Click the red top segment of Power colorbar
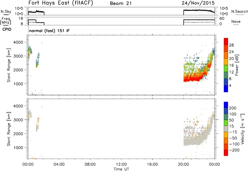Viewport: 248px width, 171px height. pos(226,41)
